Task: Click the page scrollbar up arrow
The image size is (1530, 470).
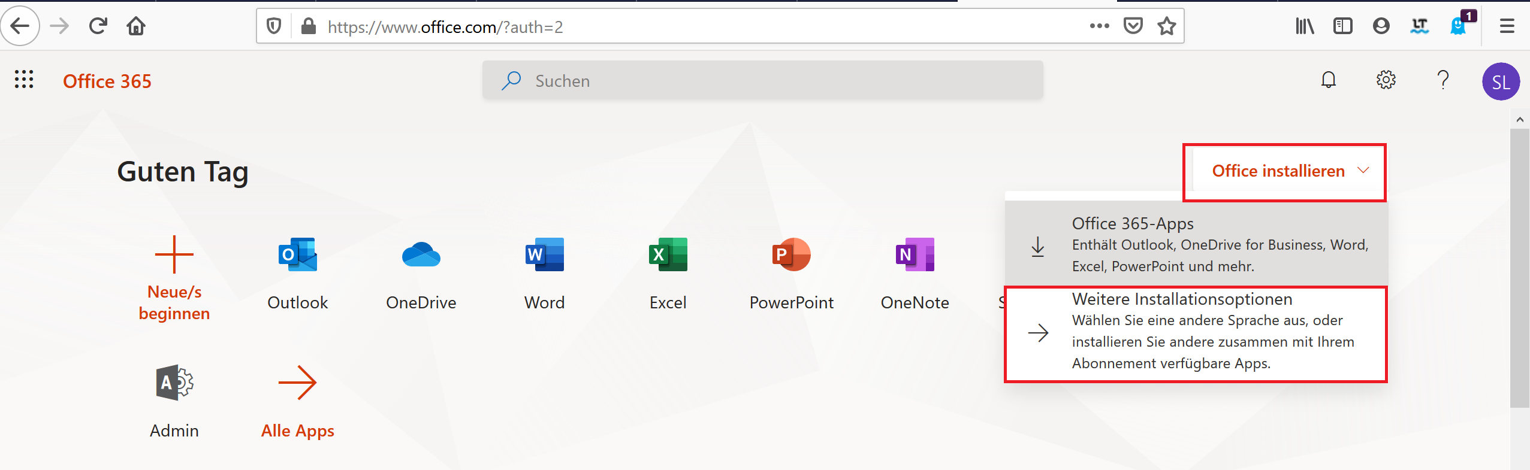Action: [x=1520, y=120]
